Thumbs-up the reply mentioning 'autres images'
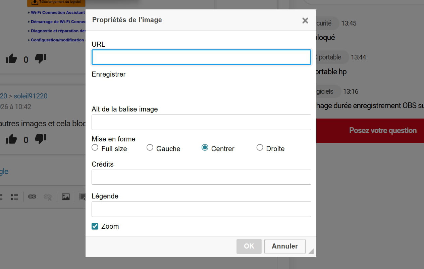Screen dimensions: 424x269 pos(11,139)
